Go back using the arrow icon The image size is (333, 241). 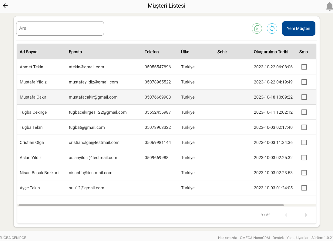click(5, 6)
